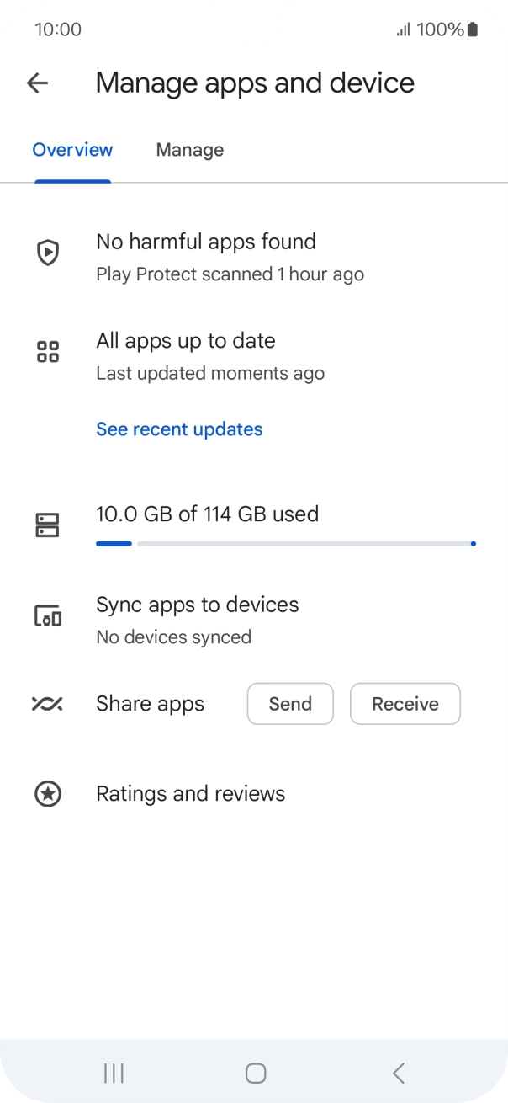Open Sync apps to devices entry
The width and height of the screenshot is (508, 1103).
tap(198, 605)
